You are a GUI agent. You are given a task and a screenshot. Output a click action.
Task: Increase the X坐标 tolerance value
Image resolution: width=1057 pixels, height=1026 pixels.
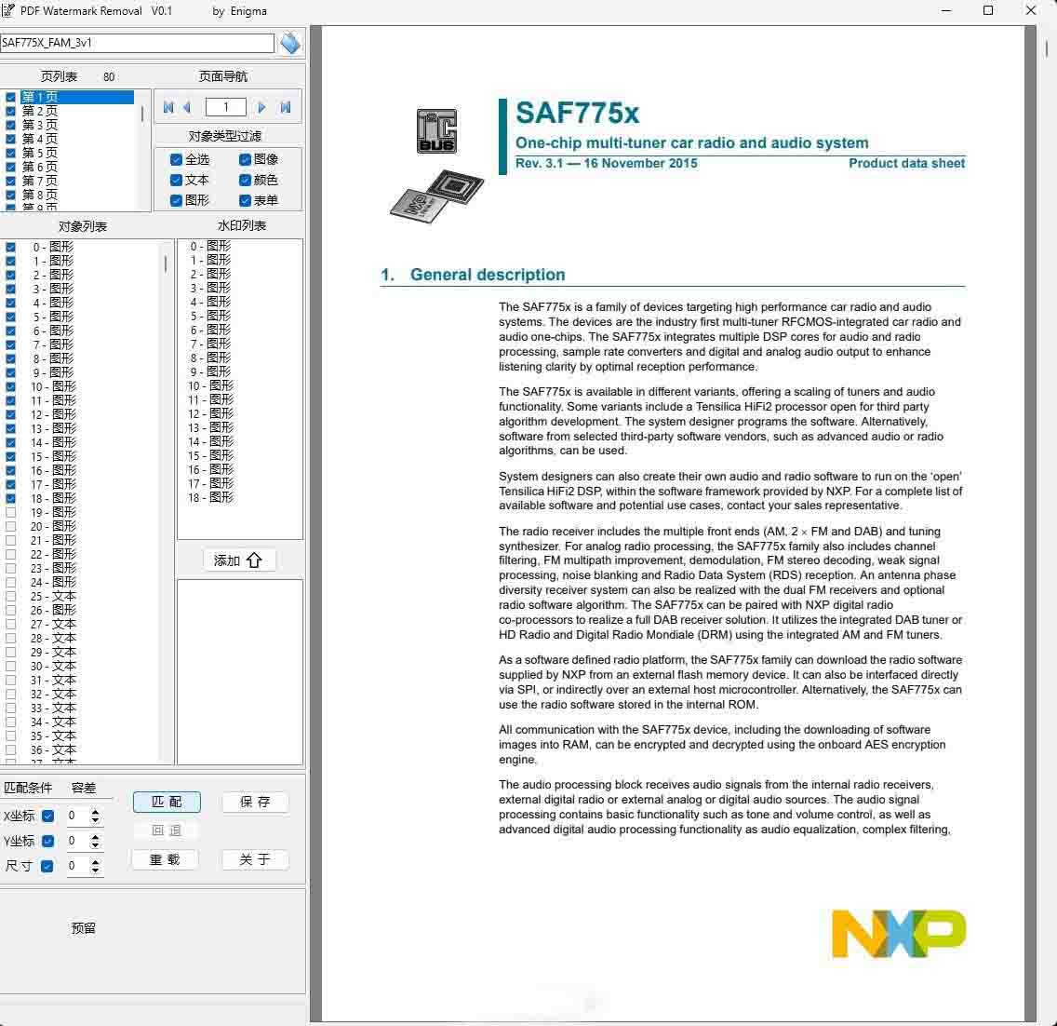pyautogui.click(x=95, y=812)
